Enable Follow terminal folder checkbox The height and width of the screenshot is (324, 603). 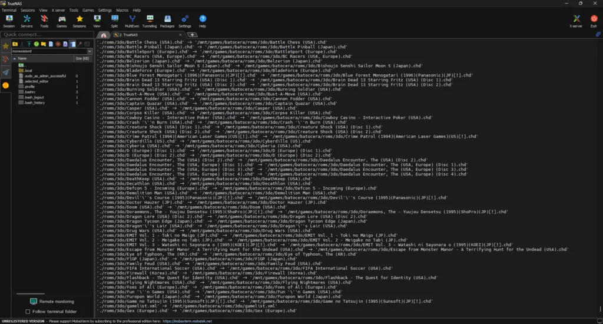(28, 312)
